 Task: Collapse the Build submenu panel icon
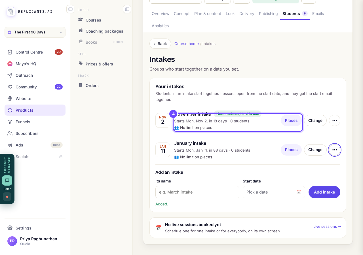[x=127, y=9]
